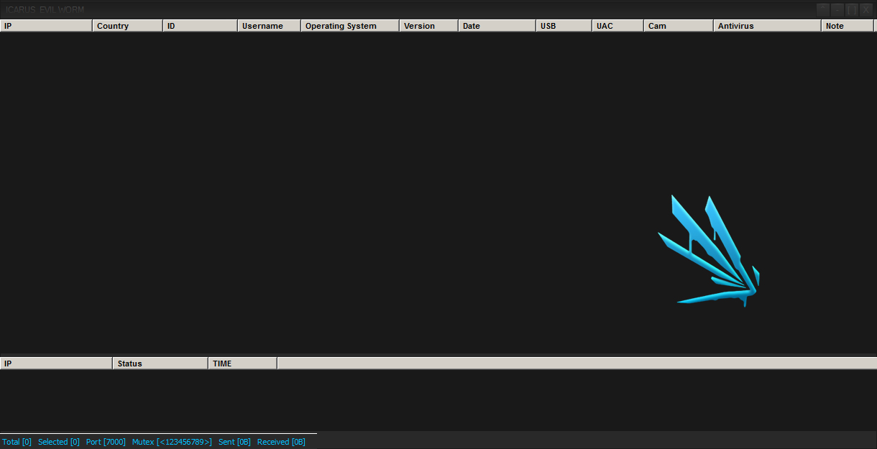Sort the lower log by TIME column
877x449 pixels.
coord(242,364)
